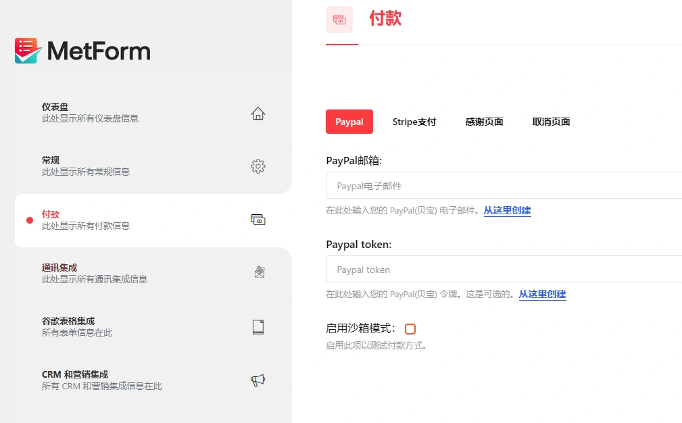
Task: Switch to the Paypal tab
Action: pos(349,122)
